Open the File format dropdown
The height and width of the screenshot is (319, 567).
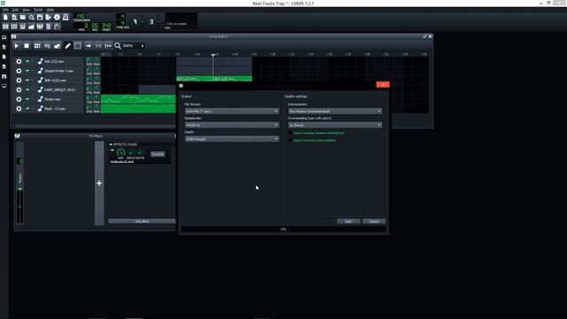coord(232,111)
